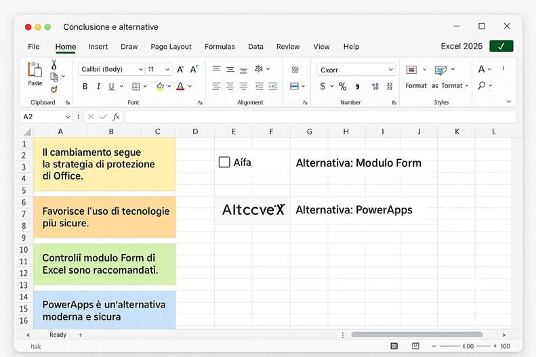
Task: Switch to the Formulas tab
Action: click(220, 47)
